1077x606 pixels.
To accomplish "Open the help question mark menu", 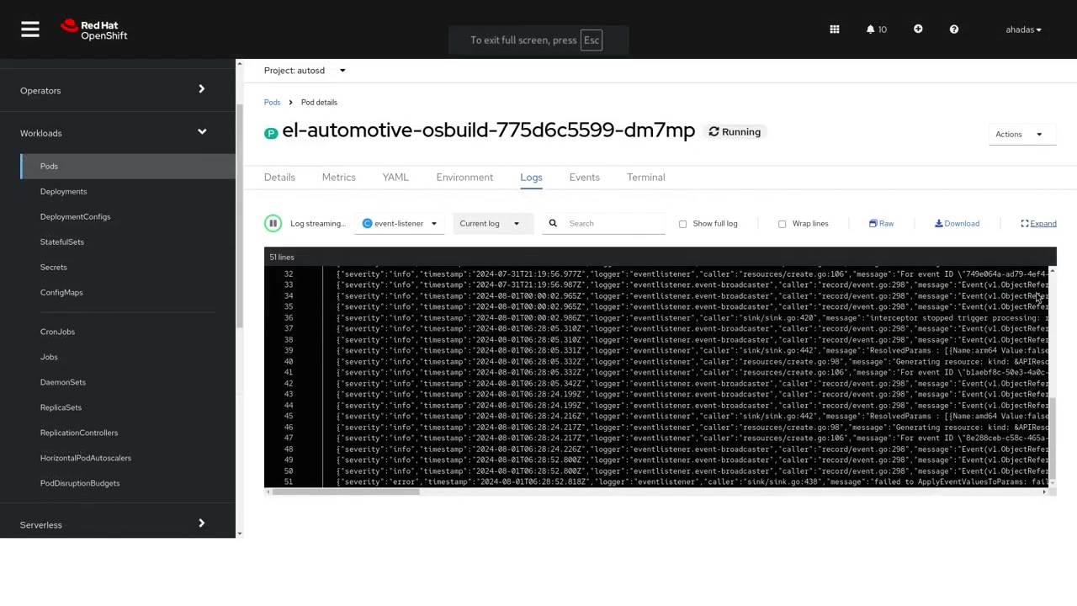I will click(x=954, y=29).
